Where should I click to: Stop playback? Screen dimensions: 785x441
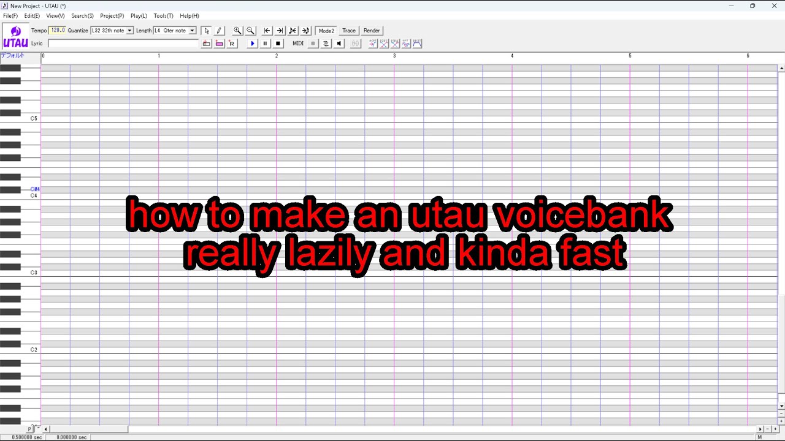tap(278, 43)
